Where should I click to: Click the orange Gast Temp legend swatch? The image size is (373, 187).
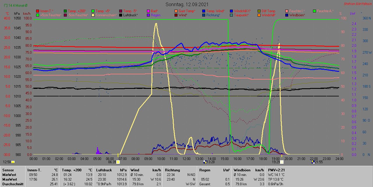[176, 11]
